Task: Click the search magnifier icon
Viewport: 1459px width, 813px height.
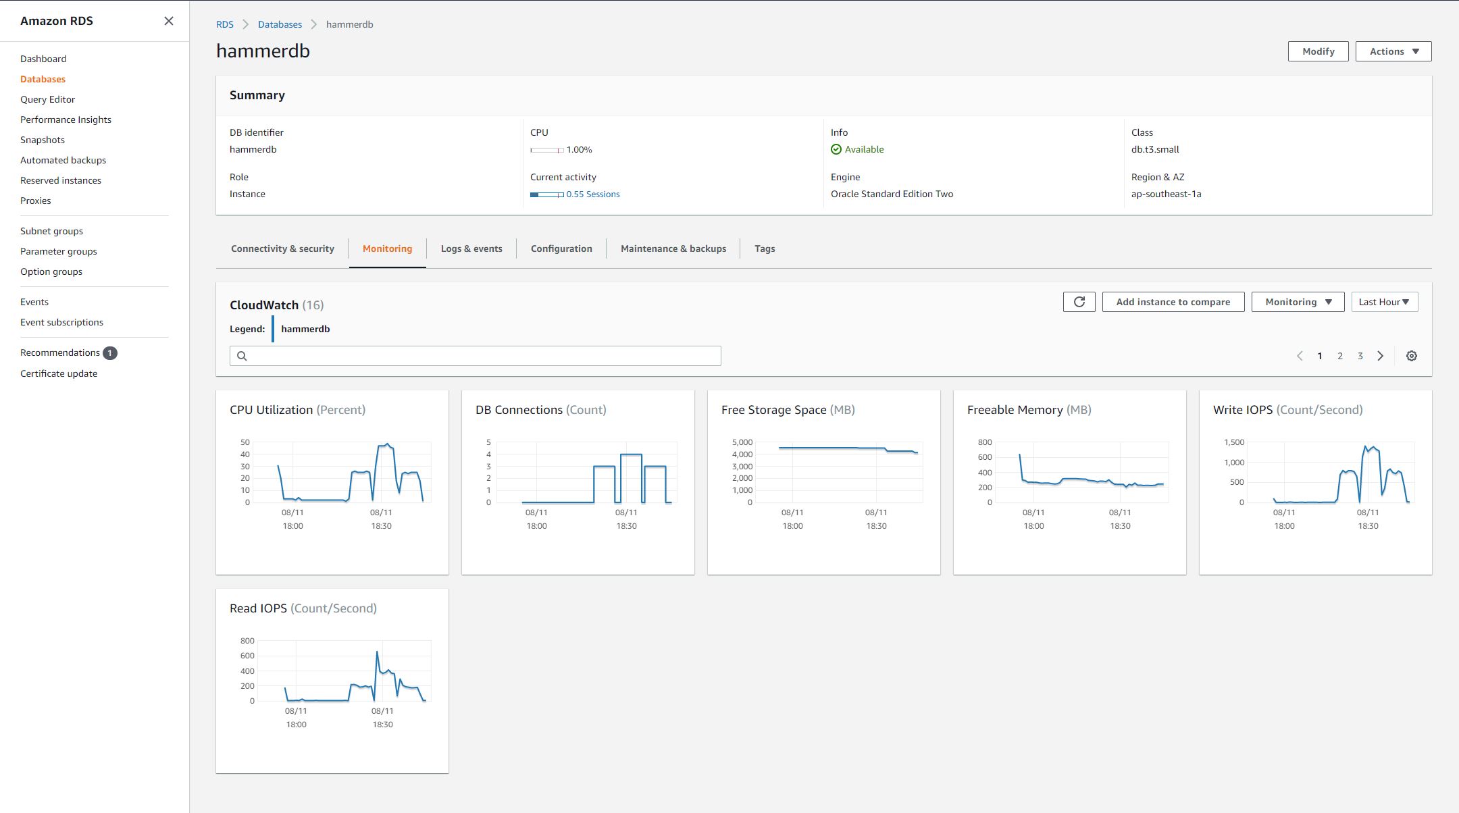Action: tap(242, 356)
